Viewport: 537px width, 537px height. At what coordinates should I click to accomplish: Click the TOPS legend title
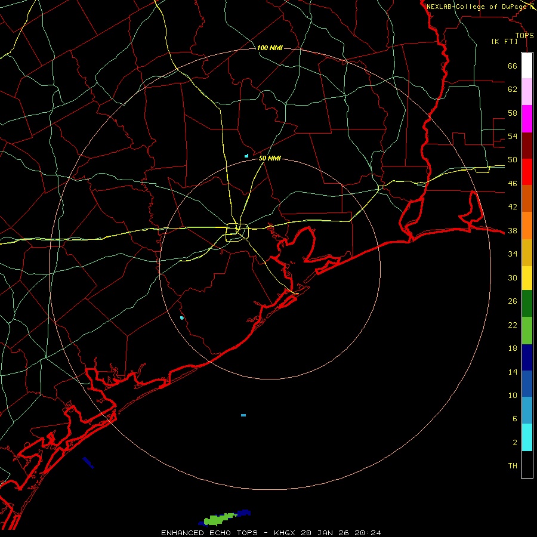point(524,36)
